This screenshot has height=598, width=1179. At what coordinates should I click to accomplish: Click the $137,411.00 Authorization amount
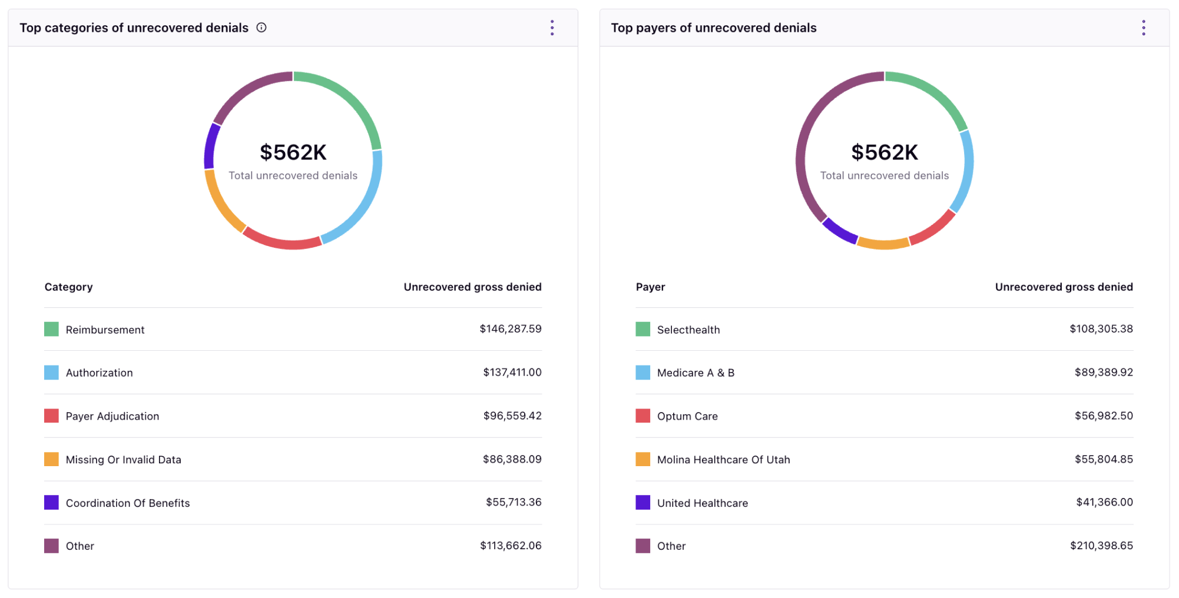pyautogui.click(x=512, y=372)
